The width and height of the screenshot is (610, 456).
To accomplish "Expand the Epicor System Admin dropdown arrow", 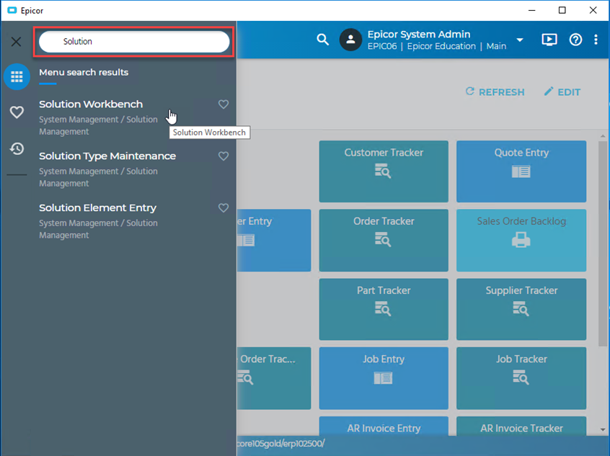I will pos(520,40).
